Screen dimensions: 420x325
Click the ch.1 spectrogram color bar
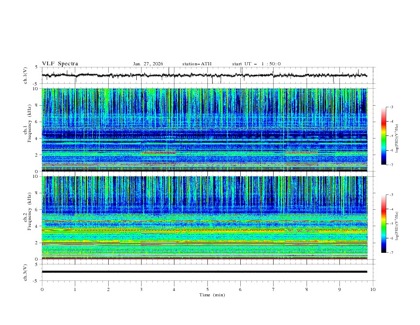click(383, 135)
